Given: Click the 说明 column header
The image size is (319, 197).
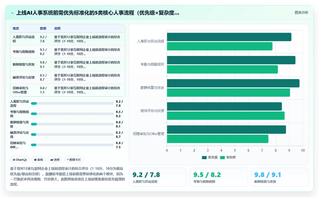Looking at the screenshot, I should tap(57, 29).
